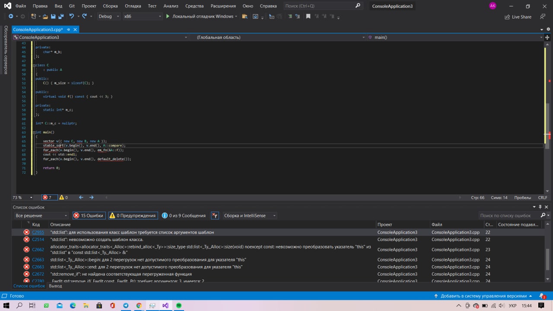This screenshot has height=311, width=553.
Task: Toggle the 0 из 9 Сообщения filter
Action: coord(184,216)
